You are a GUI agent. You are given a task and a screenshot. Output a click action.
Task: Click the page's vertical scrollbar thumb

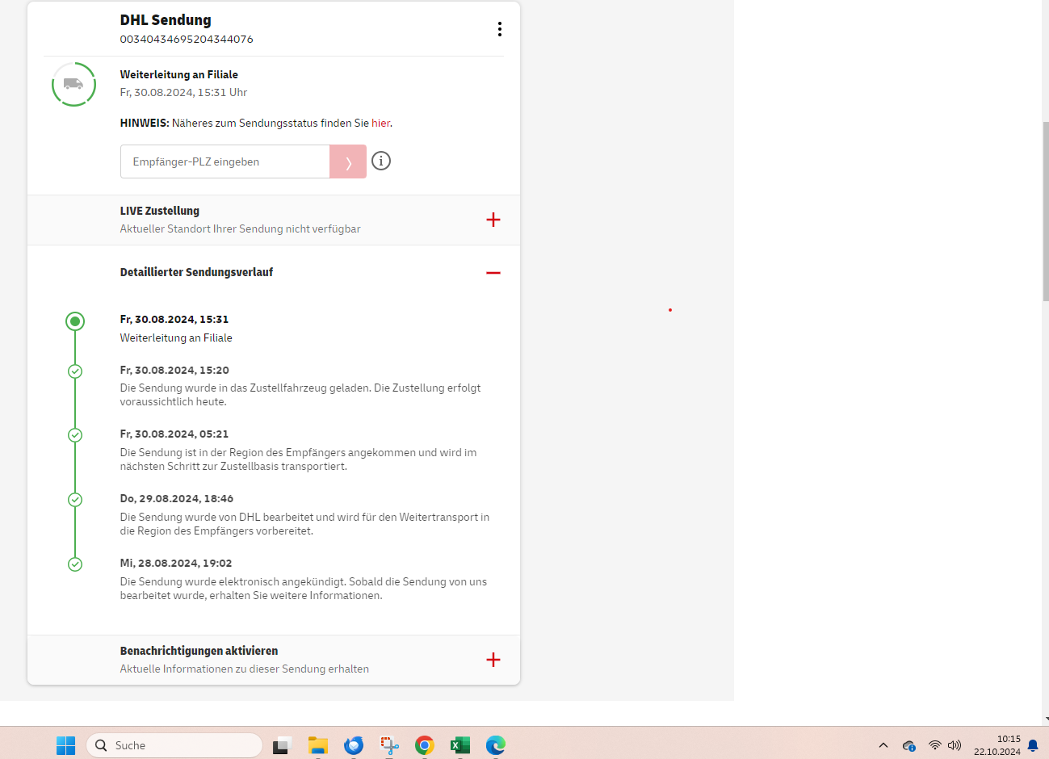1045,212
